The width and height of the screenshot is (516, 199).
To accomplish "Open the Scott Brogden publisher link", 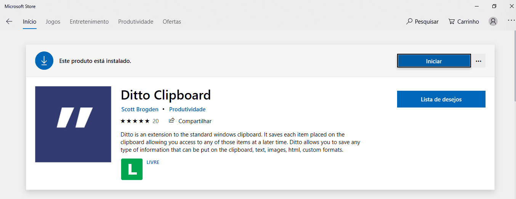I will 140,109.
